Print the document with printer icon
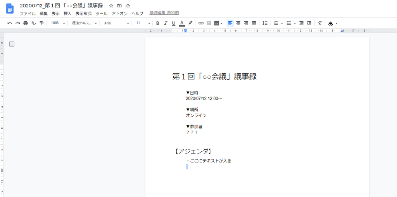The height and width of the screenshot is (197, 397). tap(26, 23)
